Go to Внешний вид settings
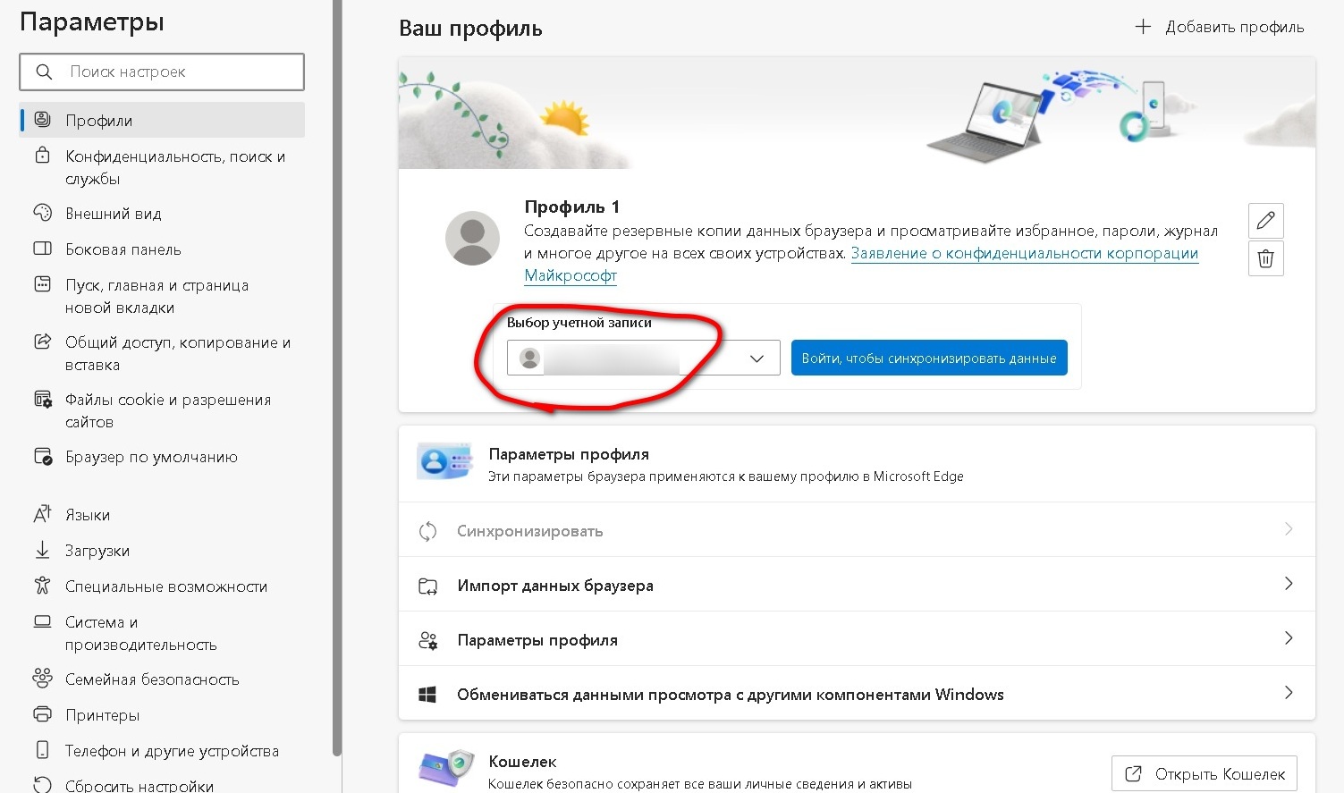 click(162, 214)
